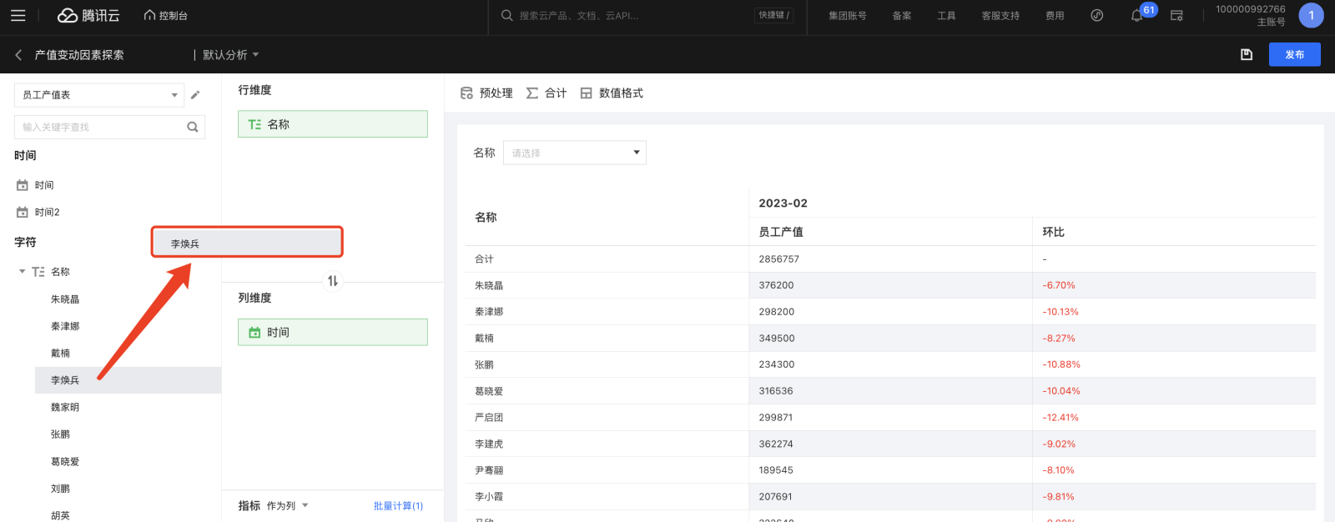Click the Tencent Cloud logo

(88, 16)
